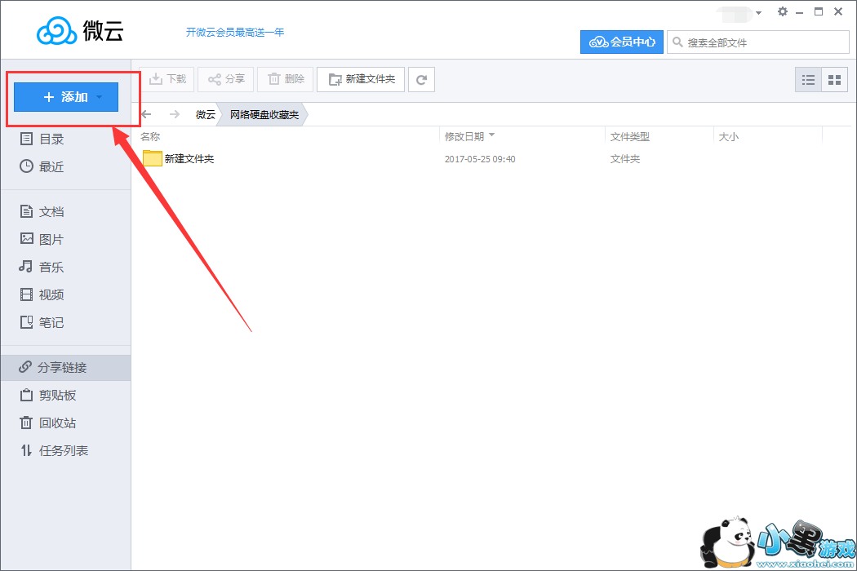Screen dimensions: 857x571
Task: Navigate to 微云 breadcrumb root
Action: [x=206, y=115]
